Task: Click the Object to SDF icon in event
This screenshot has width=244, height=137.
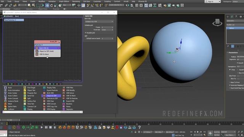Action: click(x=37, y=51)
